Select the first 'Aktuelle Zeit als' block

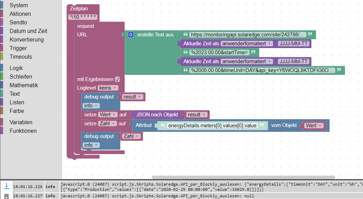tap(201, 44)
